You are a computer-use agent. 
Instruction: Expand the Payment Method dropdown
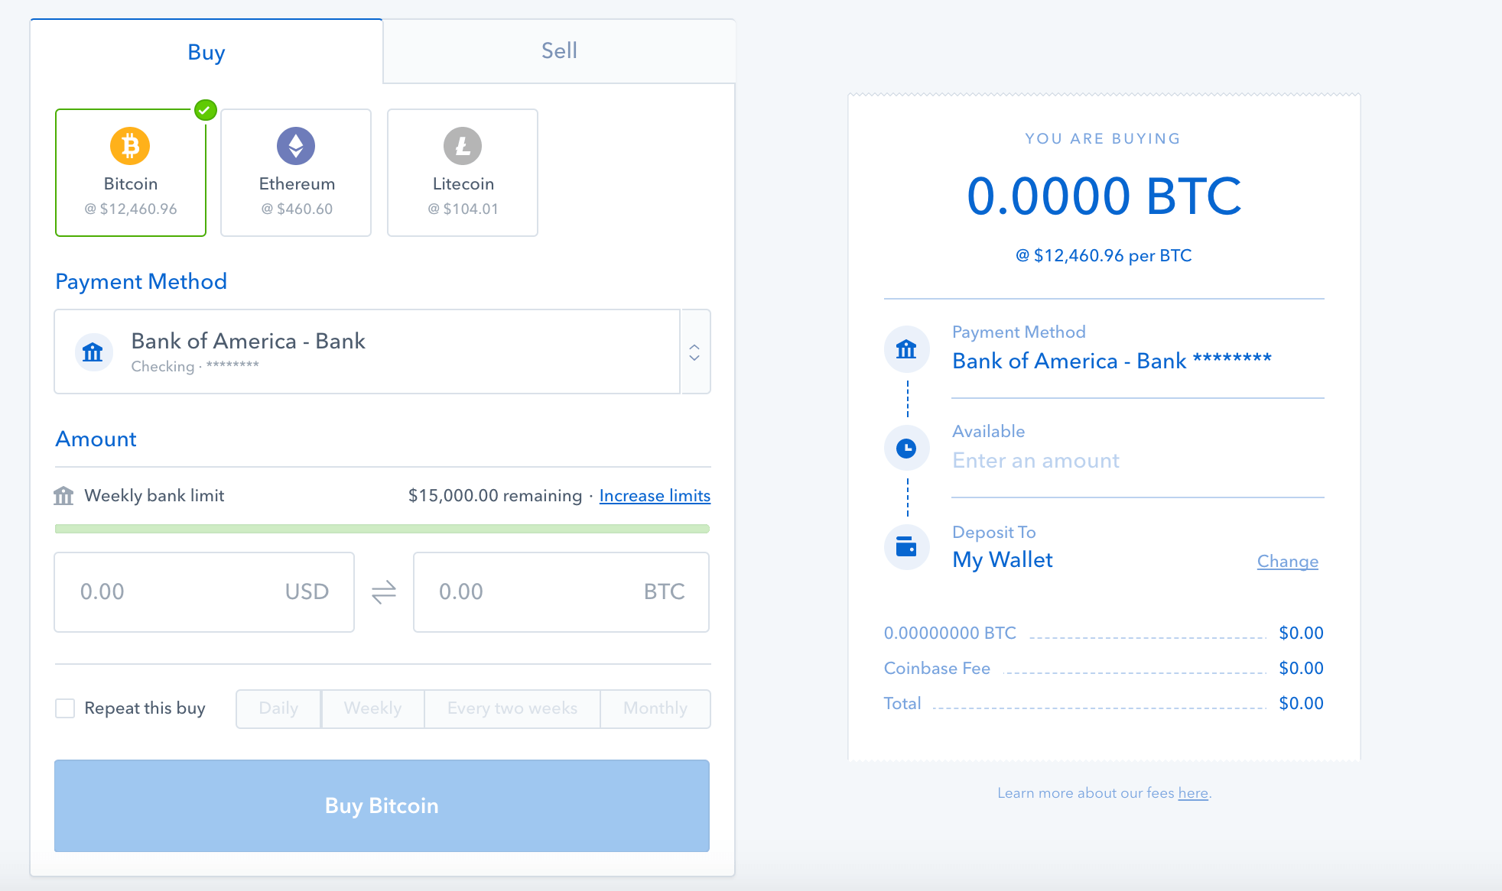pyautogui.click(x=697, y=350)
